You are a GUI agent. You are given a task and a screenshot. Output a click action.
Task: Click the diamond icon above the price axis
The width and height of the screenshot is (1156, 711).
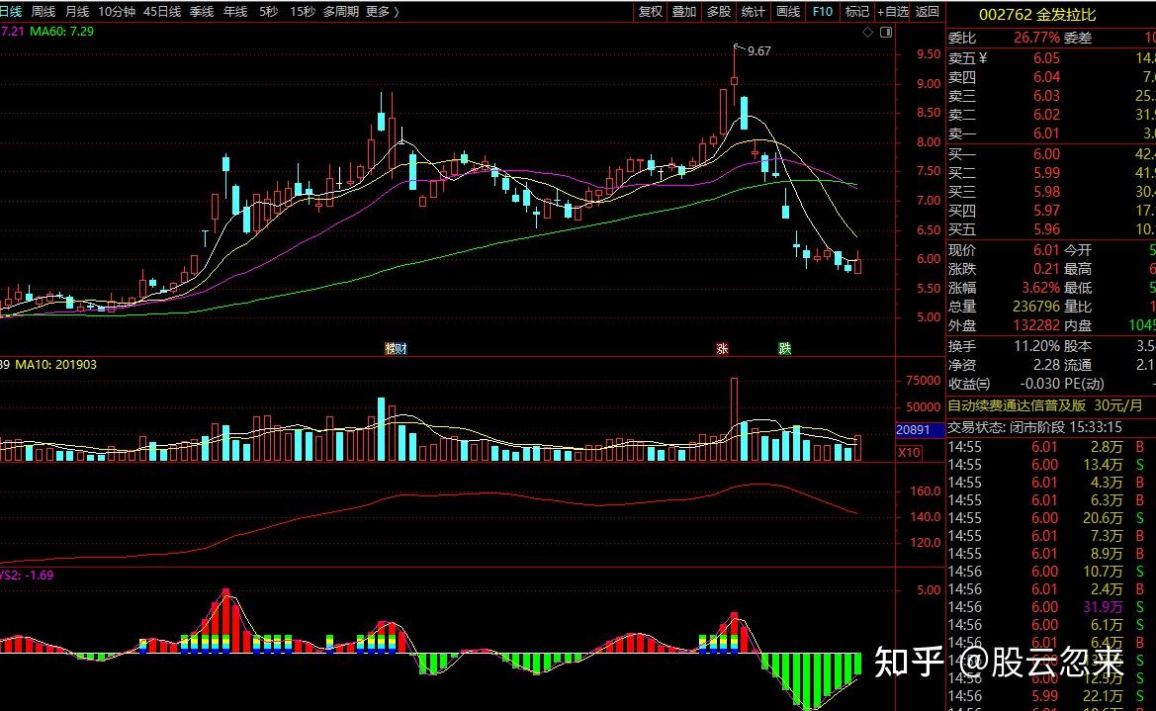click(868, 32)
